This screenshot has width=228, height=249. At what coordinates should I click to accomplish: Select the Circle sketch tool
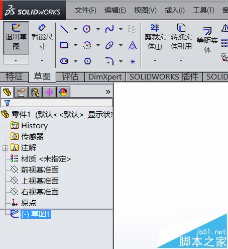pyautogui.click(x=87, y=29)
